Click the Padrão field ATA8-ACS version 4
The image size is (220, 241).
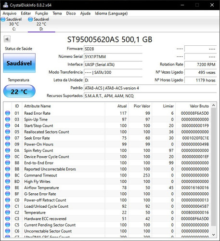click(x=150, y=88)
